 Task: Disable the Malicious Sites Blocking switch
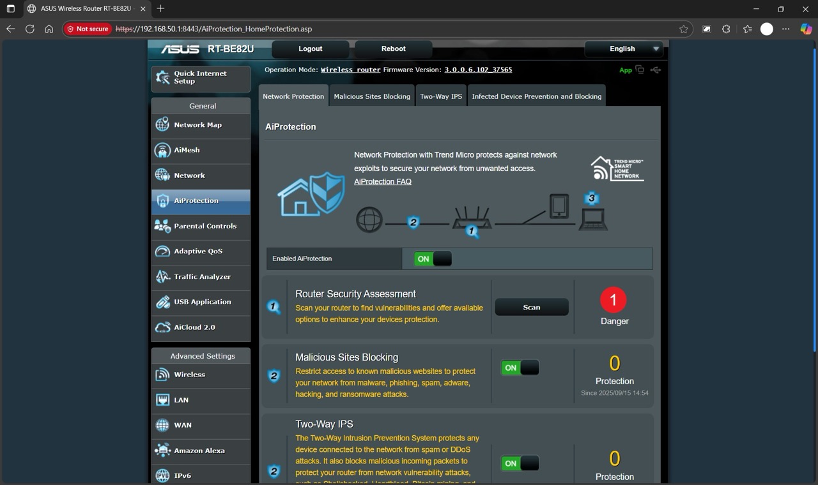520,368
